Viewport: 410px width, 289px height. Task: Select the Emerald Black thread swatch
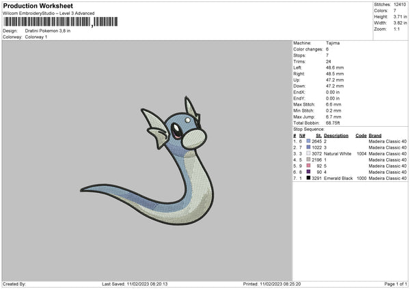tap(308, 178)
